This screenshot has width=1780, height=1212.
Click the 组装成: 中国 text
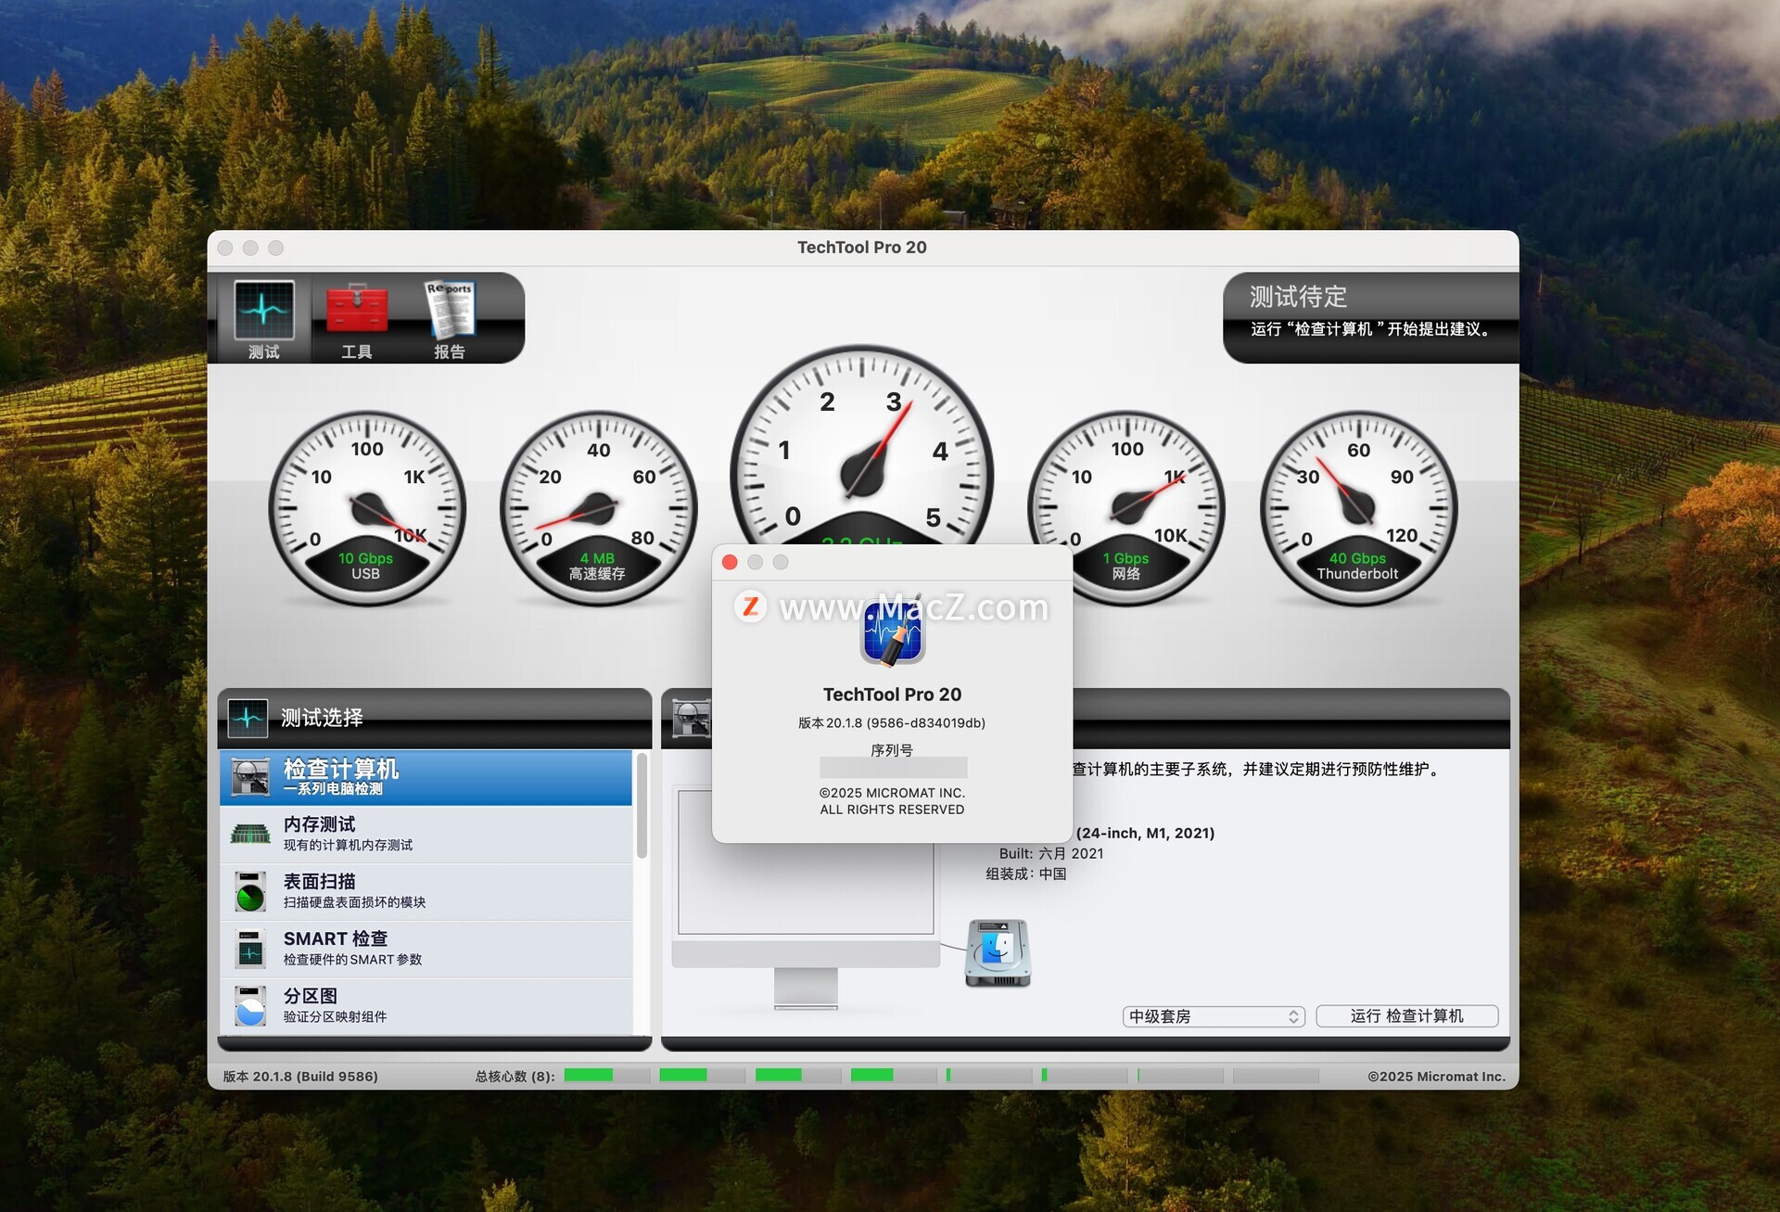1026,874
